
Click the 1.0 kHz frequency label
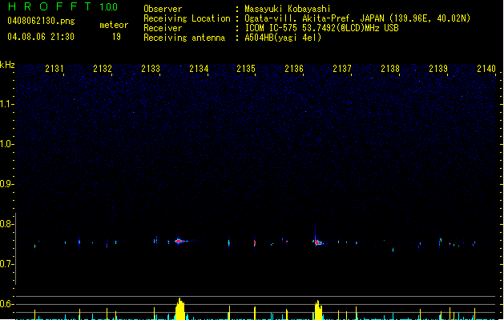click(7, 144)
